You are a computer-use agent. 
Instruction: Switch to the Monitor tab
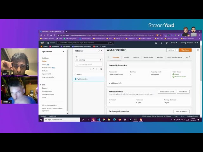click(x=136, y=57)
